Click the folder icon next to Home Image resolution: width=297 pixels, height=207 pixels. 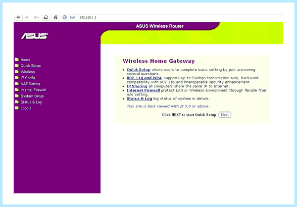click(x=17, y=59)
